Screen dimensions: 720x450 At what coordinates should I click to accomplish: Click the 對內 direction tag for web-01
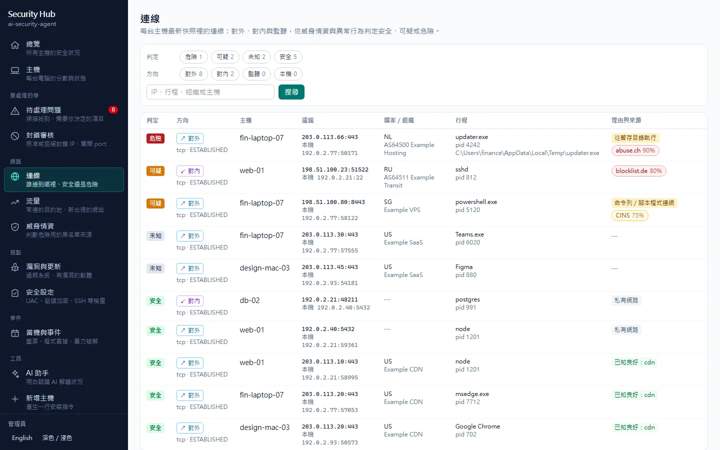pyautogui.click(x=189, y=171)
